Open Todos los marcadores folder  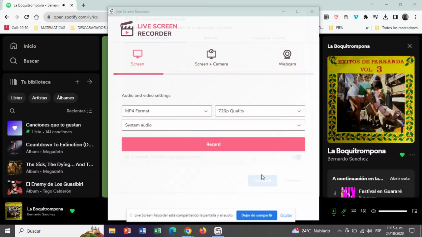396,28
